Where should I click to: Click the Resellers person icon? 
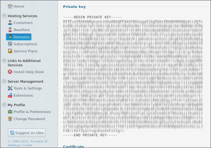click(10, 30)
